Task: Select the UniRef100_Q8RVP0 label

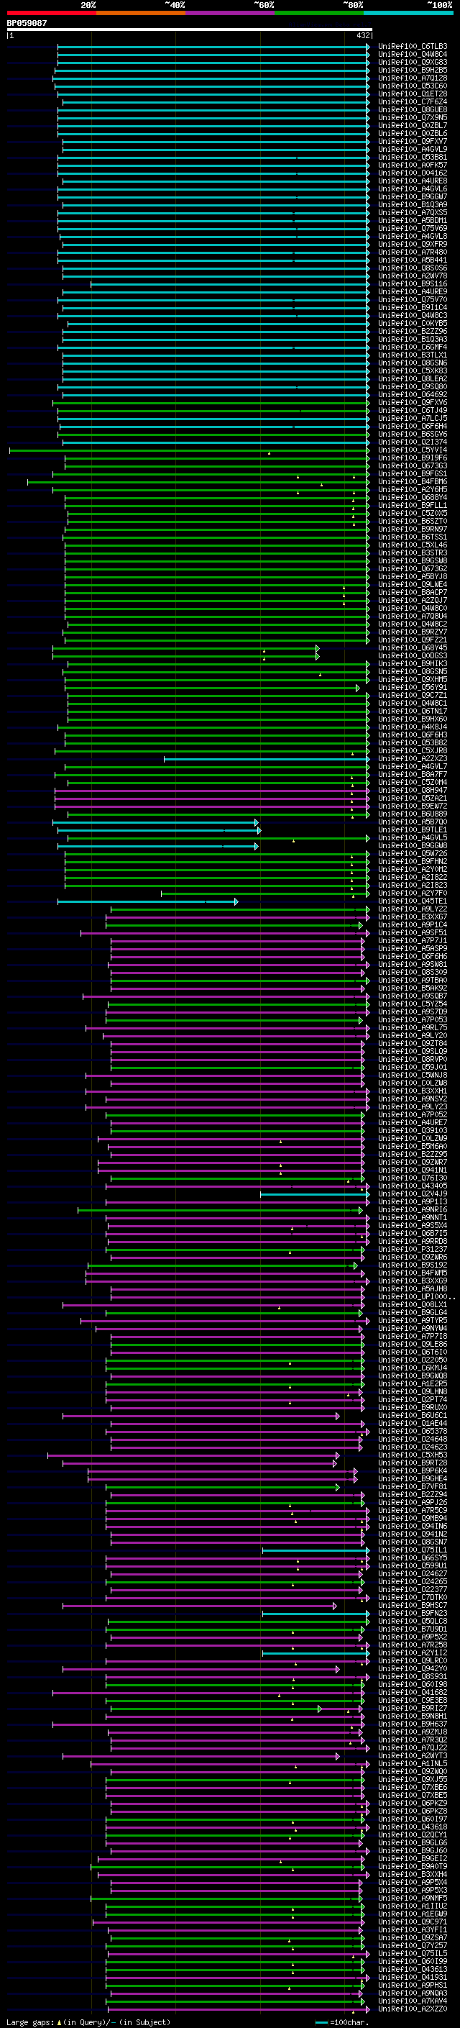Action: pos(413,1060)
